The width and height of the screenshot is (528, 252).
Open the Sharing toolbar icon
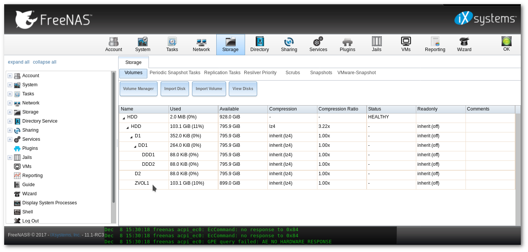tap(289, 45)
